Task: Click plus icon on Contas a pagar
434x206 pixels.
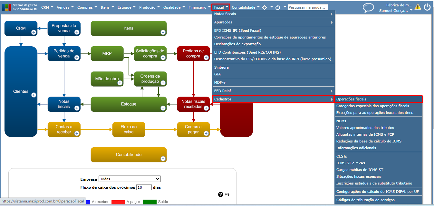Action: pos(206,133)
